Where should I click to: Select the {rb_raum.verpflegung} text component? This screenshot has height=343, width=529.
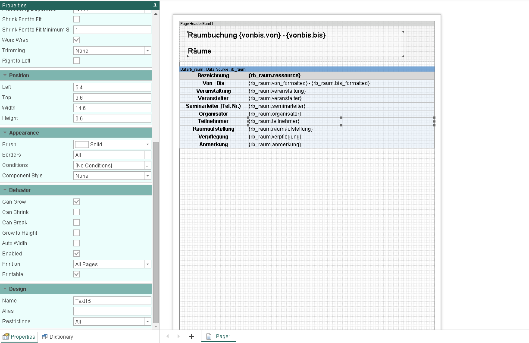point(341,137)
